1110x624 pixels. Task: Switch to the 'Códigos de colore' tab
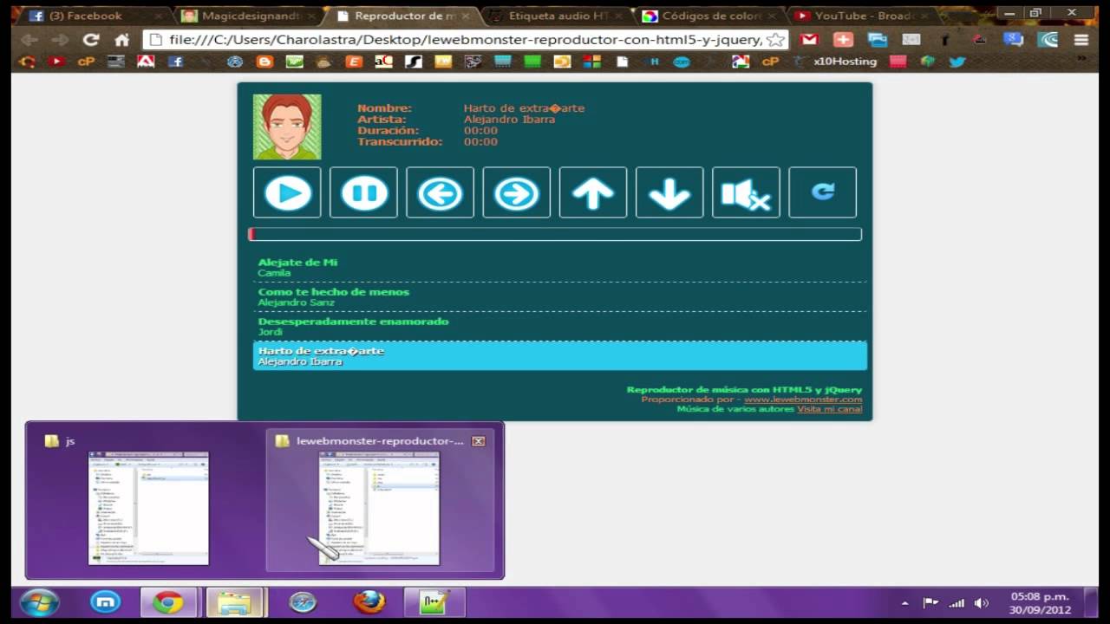[708, 16]
